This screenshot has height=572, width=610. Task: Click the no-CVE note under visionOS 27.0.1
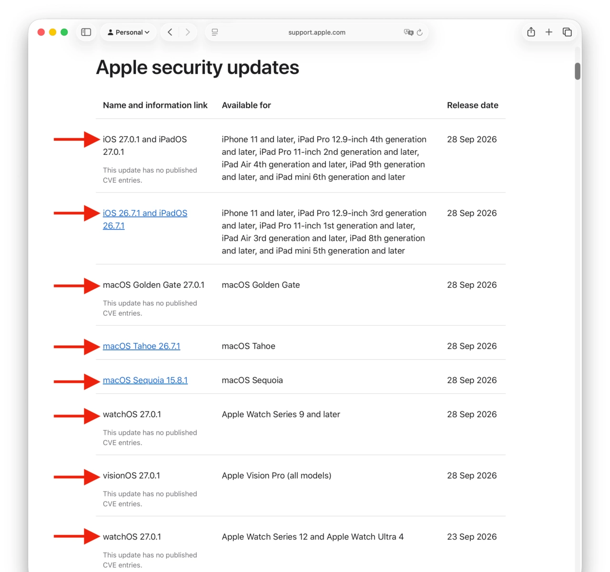[150, 499]
